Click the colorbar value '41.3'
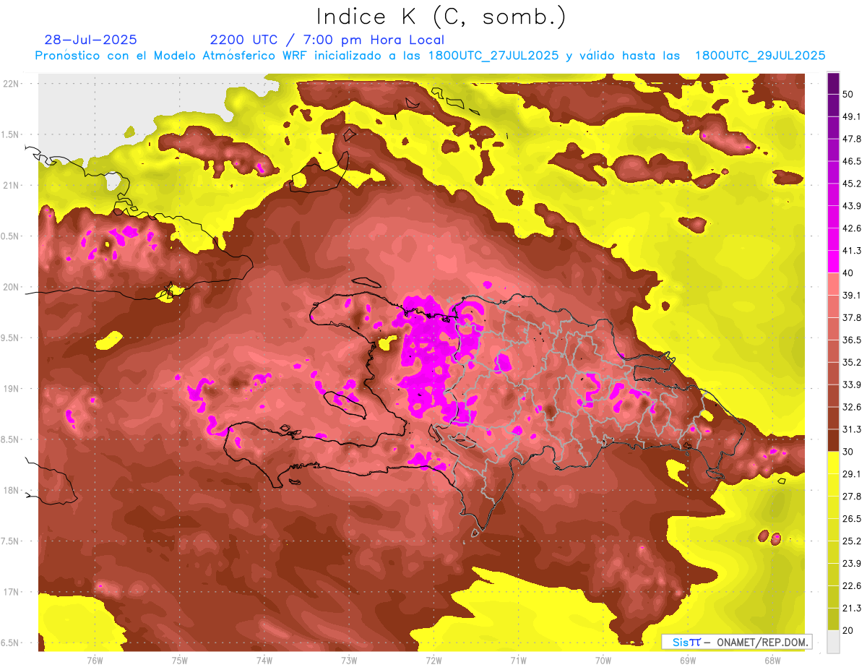 852,251
